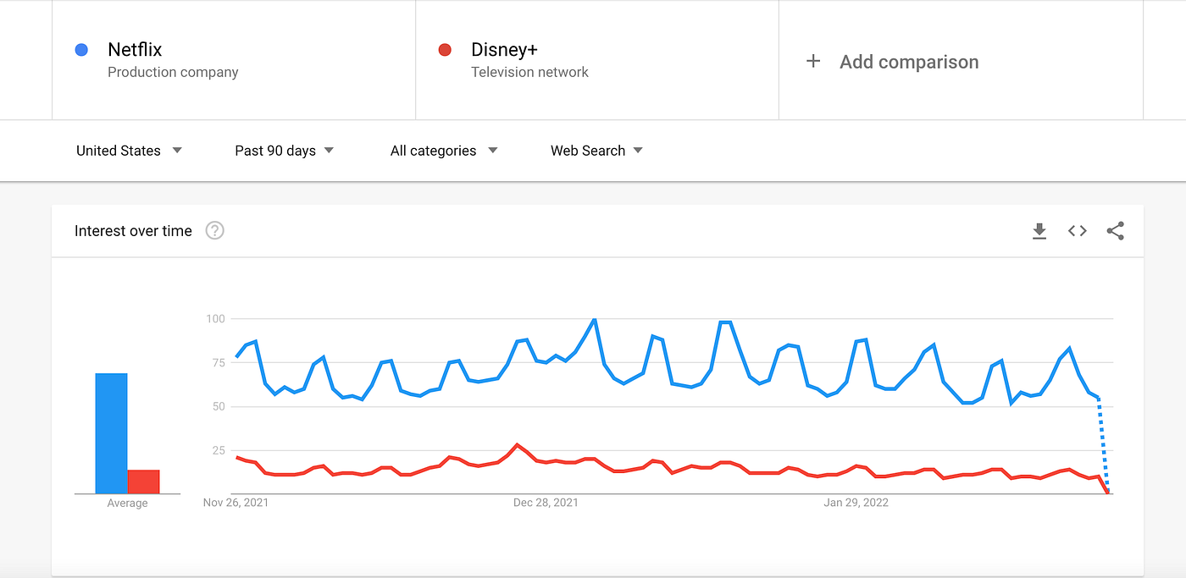Screen dimensions: 1186x578
Task: Click the Dec 28, 2021 axis label
Action: pos(546,503)
